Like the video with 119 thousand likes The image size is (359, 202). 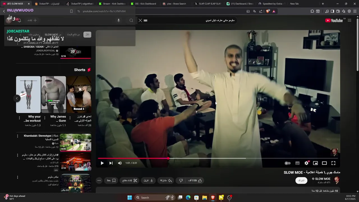click(195, 180)
